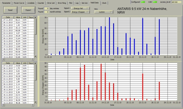Click the access_level service field
Viewport: 183px width, 109px height.
point(176,2)
